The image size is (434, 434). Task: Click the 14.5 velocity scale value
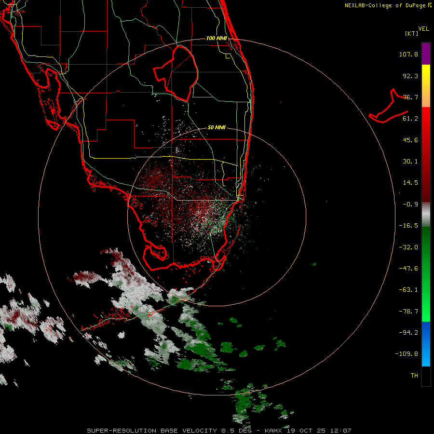(x=410, y=183)
